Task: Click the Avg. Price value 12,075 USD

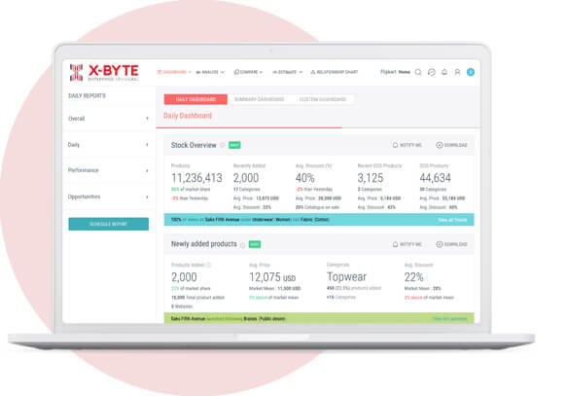Action: coord(272,277)
